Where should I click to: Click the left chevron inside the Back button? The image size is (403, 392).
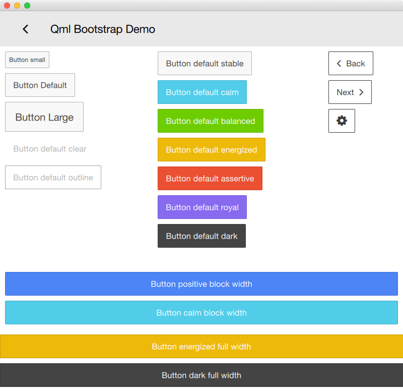pyautogui.click(x=339, y=63)
